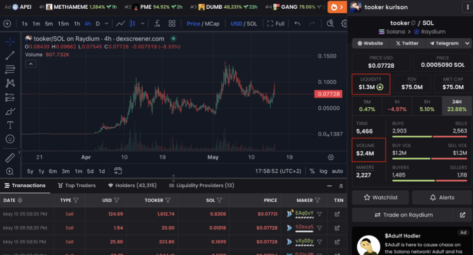This screenshot has width=473, height=255.
Task: Open the trending fire icon button
Action: click(337, 7)
